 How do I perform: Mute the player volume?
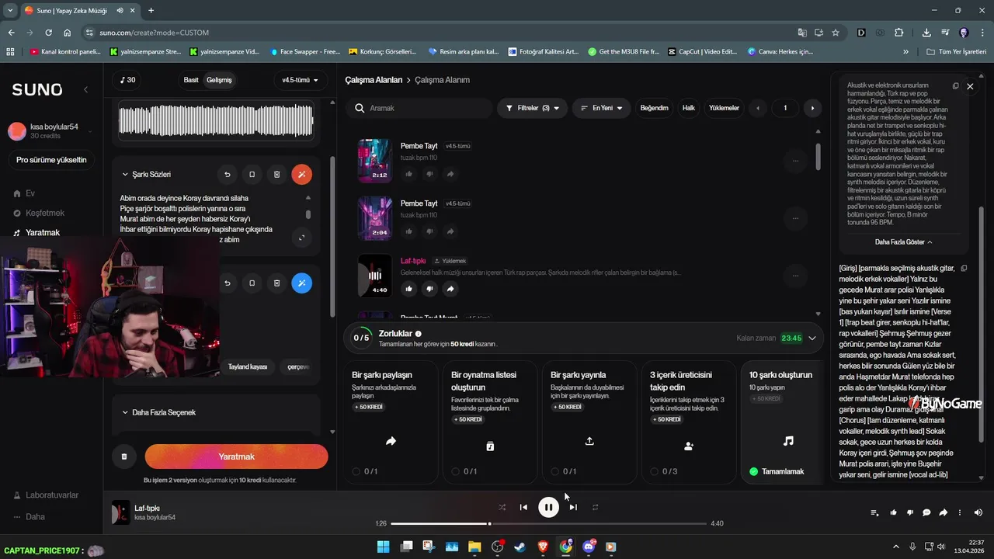coord(978,512)
